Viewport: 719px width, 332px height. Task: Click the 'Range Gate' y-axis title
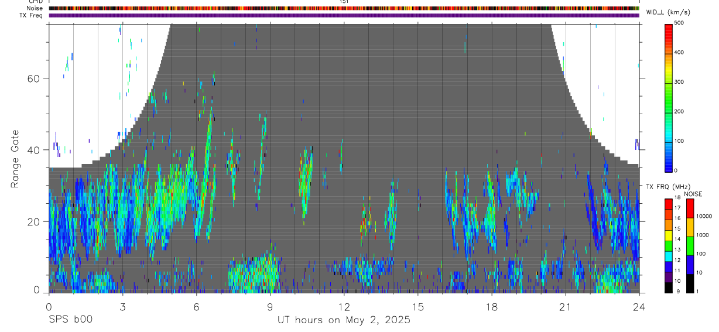pos(15,159)
